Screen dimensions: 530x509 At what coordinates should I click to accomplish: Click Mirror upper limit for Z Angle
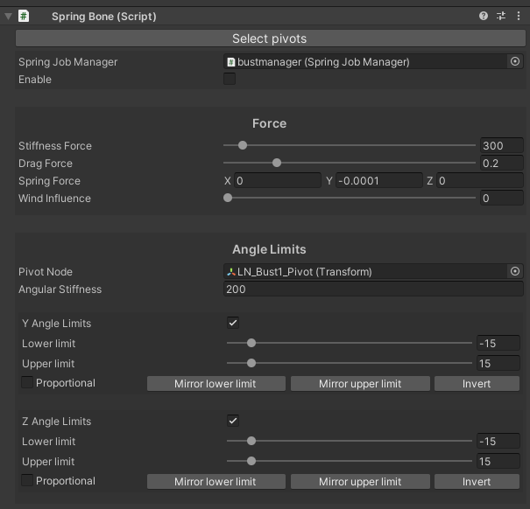tap(360, 481)
